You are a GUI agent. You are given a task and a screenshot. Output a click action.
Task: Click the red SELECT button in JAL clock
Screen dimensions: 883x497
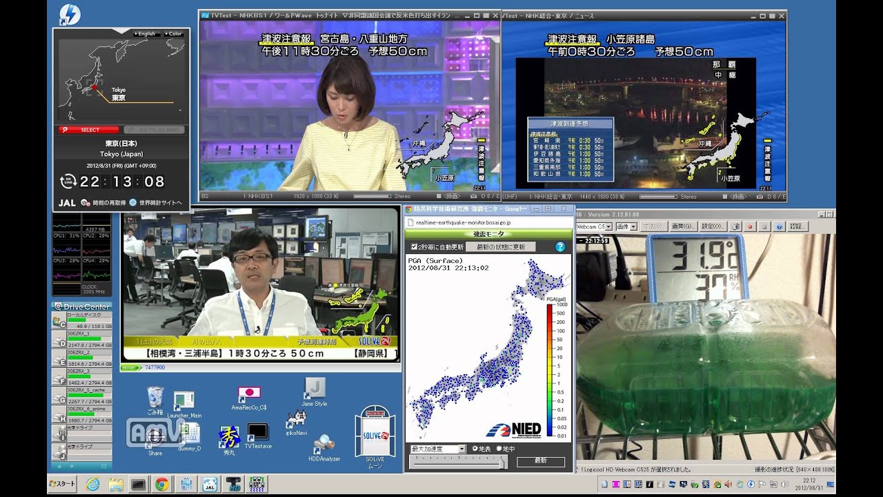click(89, 130)
